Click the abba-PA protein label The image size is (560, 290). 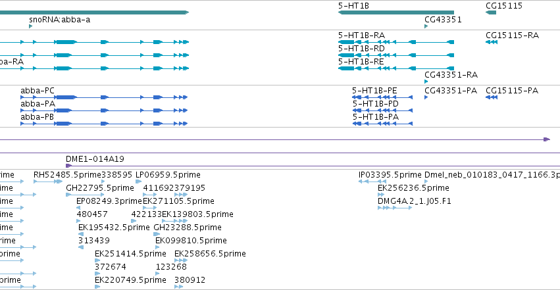38,104
